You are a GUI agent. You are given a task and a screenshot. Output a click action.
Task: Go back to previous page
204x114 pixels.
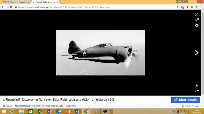(x=3, y=7)
